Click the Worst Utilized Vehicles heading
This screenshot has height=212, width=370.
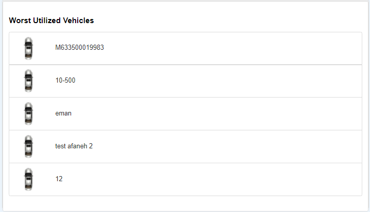point(51,21)
